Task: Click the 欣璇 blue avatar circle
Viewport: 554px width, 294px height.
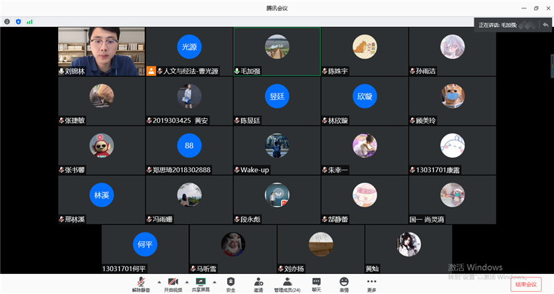Action: click(365, 96)
